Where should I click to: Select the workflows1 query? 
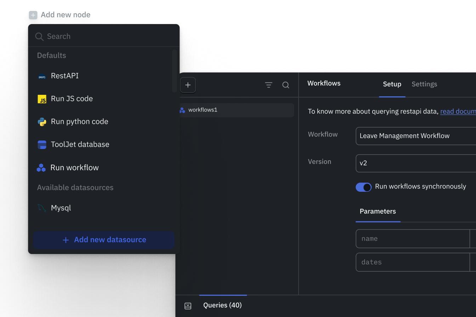[237, 110]
